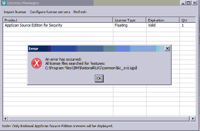This screenshot has width=200, height=131.
Task: Sort by Expiration column header
Action: [163, 20]
